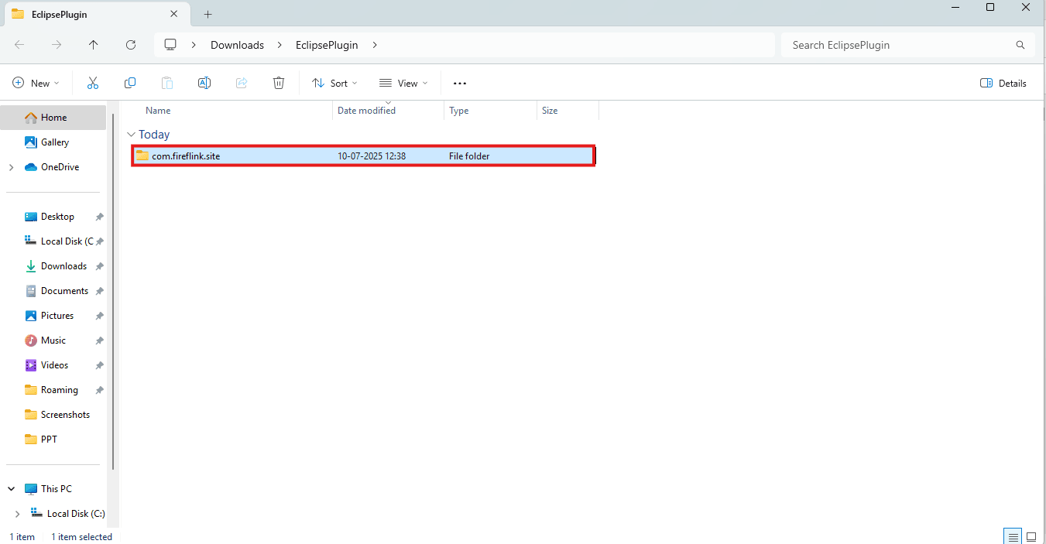Add a new tab with plus icon
1046x544 pixels.
[x=208, y=14]
